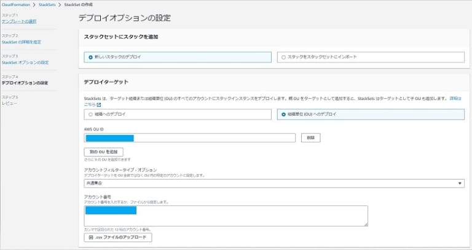Viewport: 472px width, 250px height.
Task: Click the アカウント番号 text area
Action: coord(226,216)
